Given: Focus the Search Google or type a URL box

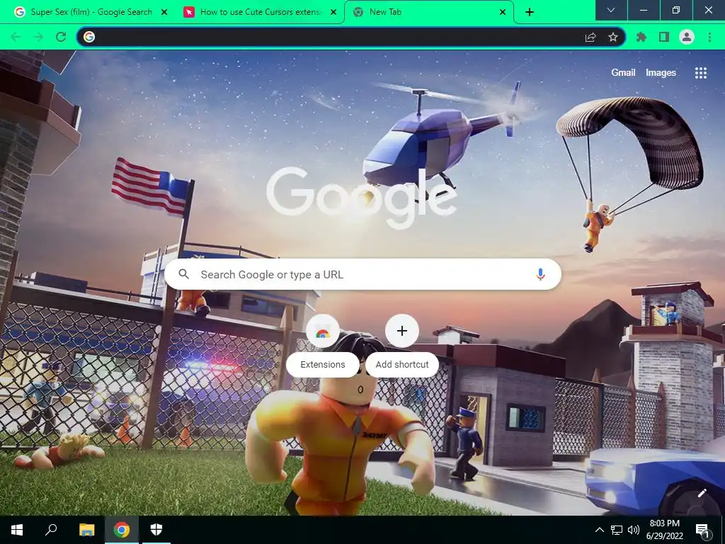Looking at the screenshot, I should [x=363, y=274].
